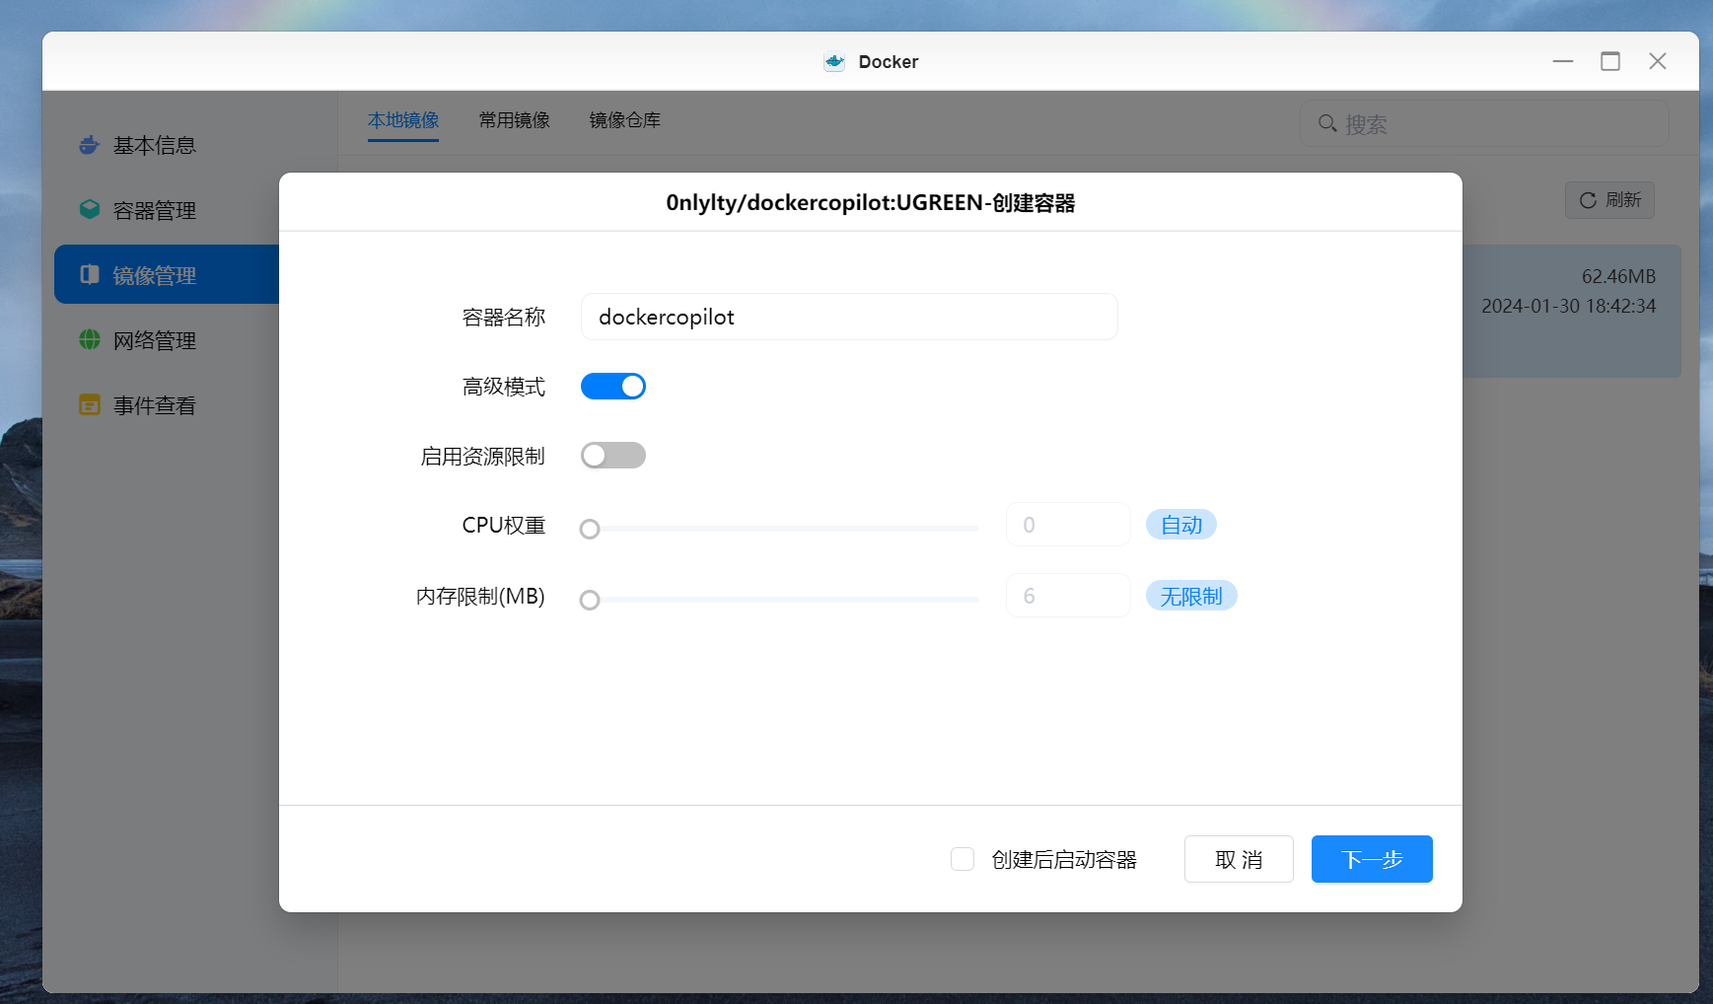Click the search magnifier icon

tap(1327, 123)
